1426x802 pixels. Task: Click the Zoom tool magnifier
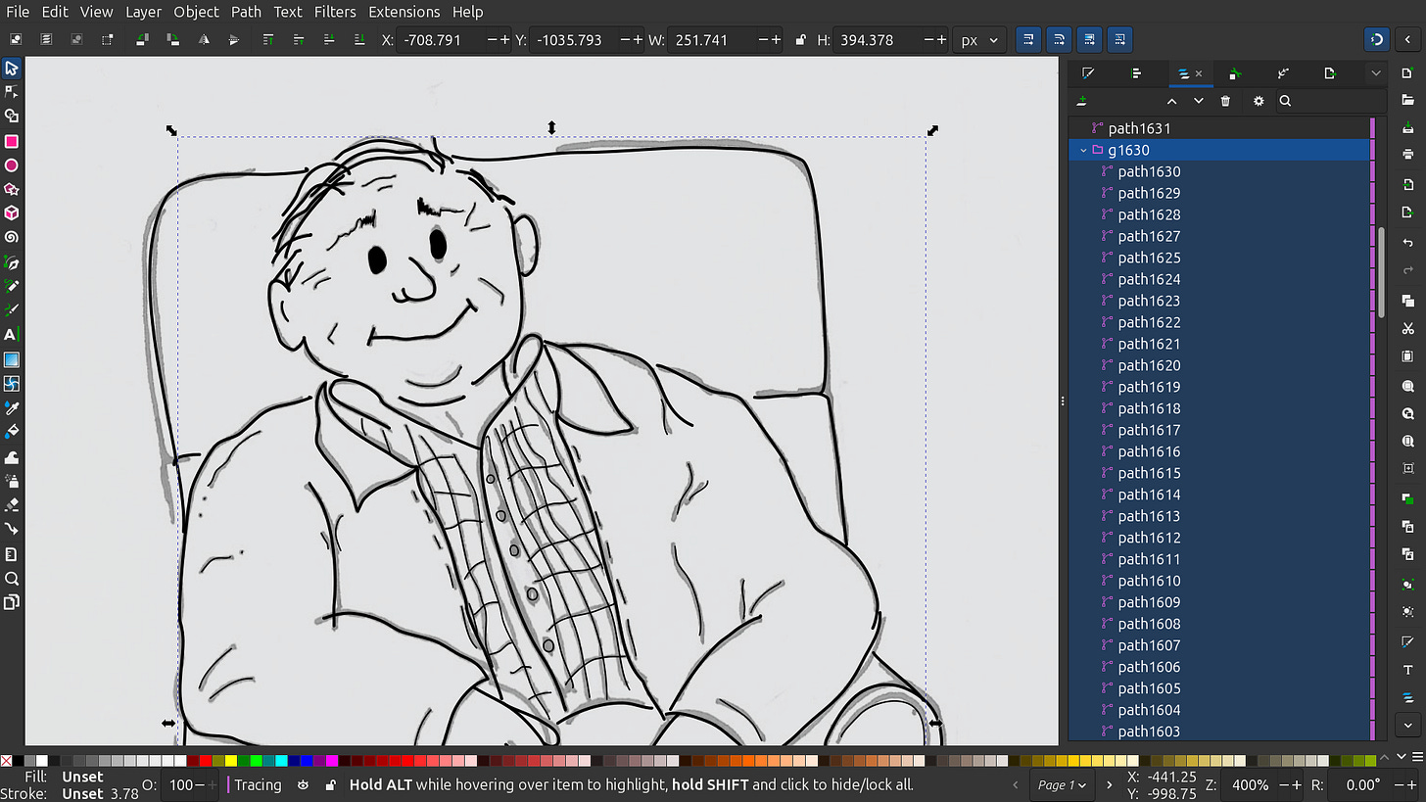(12, 579)
